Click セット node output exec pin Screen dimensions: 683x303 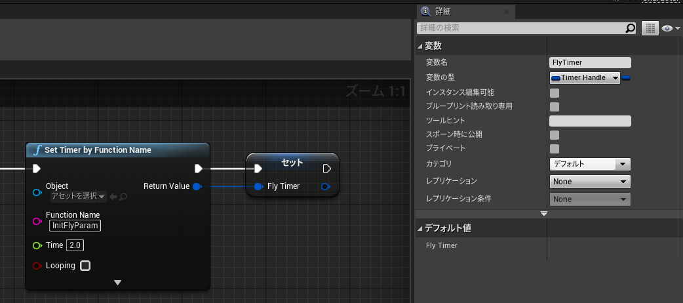click(326, 169)
